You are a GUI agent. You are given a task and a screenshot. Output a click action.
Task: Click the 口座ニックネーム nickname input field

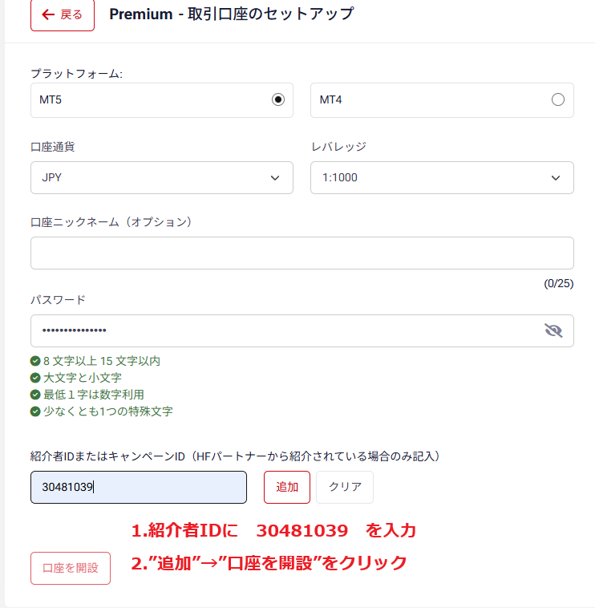click(302, 253)
